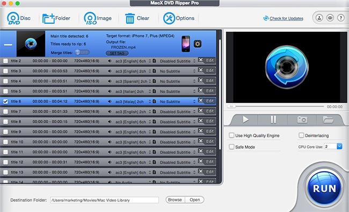This screenshot has height=212, width=349.
Task: Open the help question mark icon
Action: pos(340,18)
